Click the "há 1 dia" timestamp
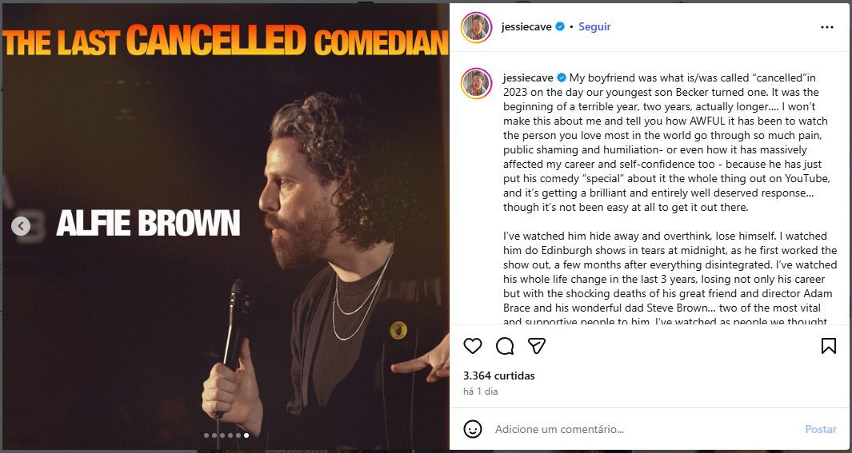This screenshot has width=852, height=453. 480,391
